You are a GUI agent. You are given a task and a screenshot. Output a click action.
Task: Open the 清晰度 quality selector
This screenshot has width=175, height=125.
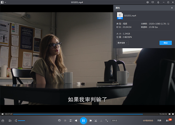pos(115,121)
